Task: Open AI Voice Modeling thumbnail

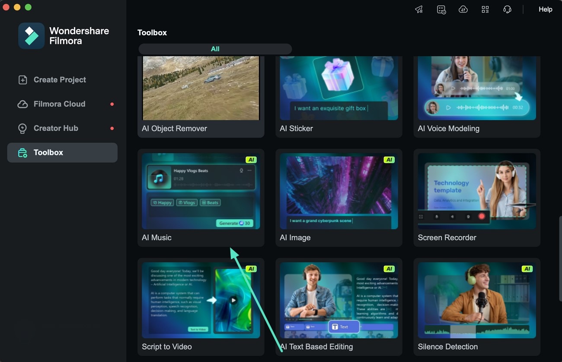Action: pos(477,88)
